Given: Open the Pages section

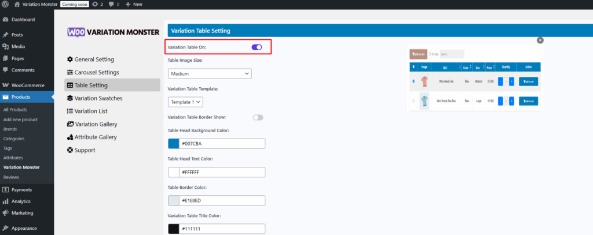Looking at the screenshot, I should coord(27,58).
